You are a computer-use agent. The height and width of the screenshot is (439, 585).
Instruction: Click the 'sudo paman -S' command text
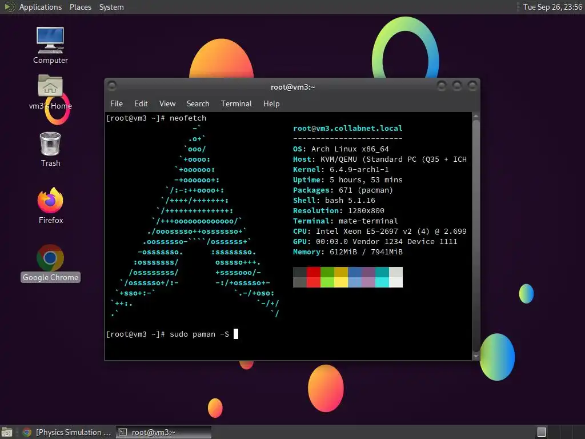[199, 334]
